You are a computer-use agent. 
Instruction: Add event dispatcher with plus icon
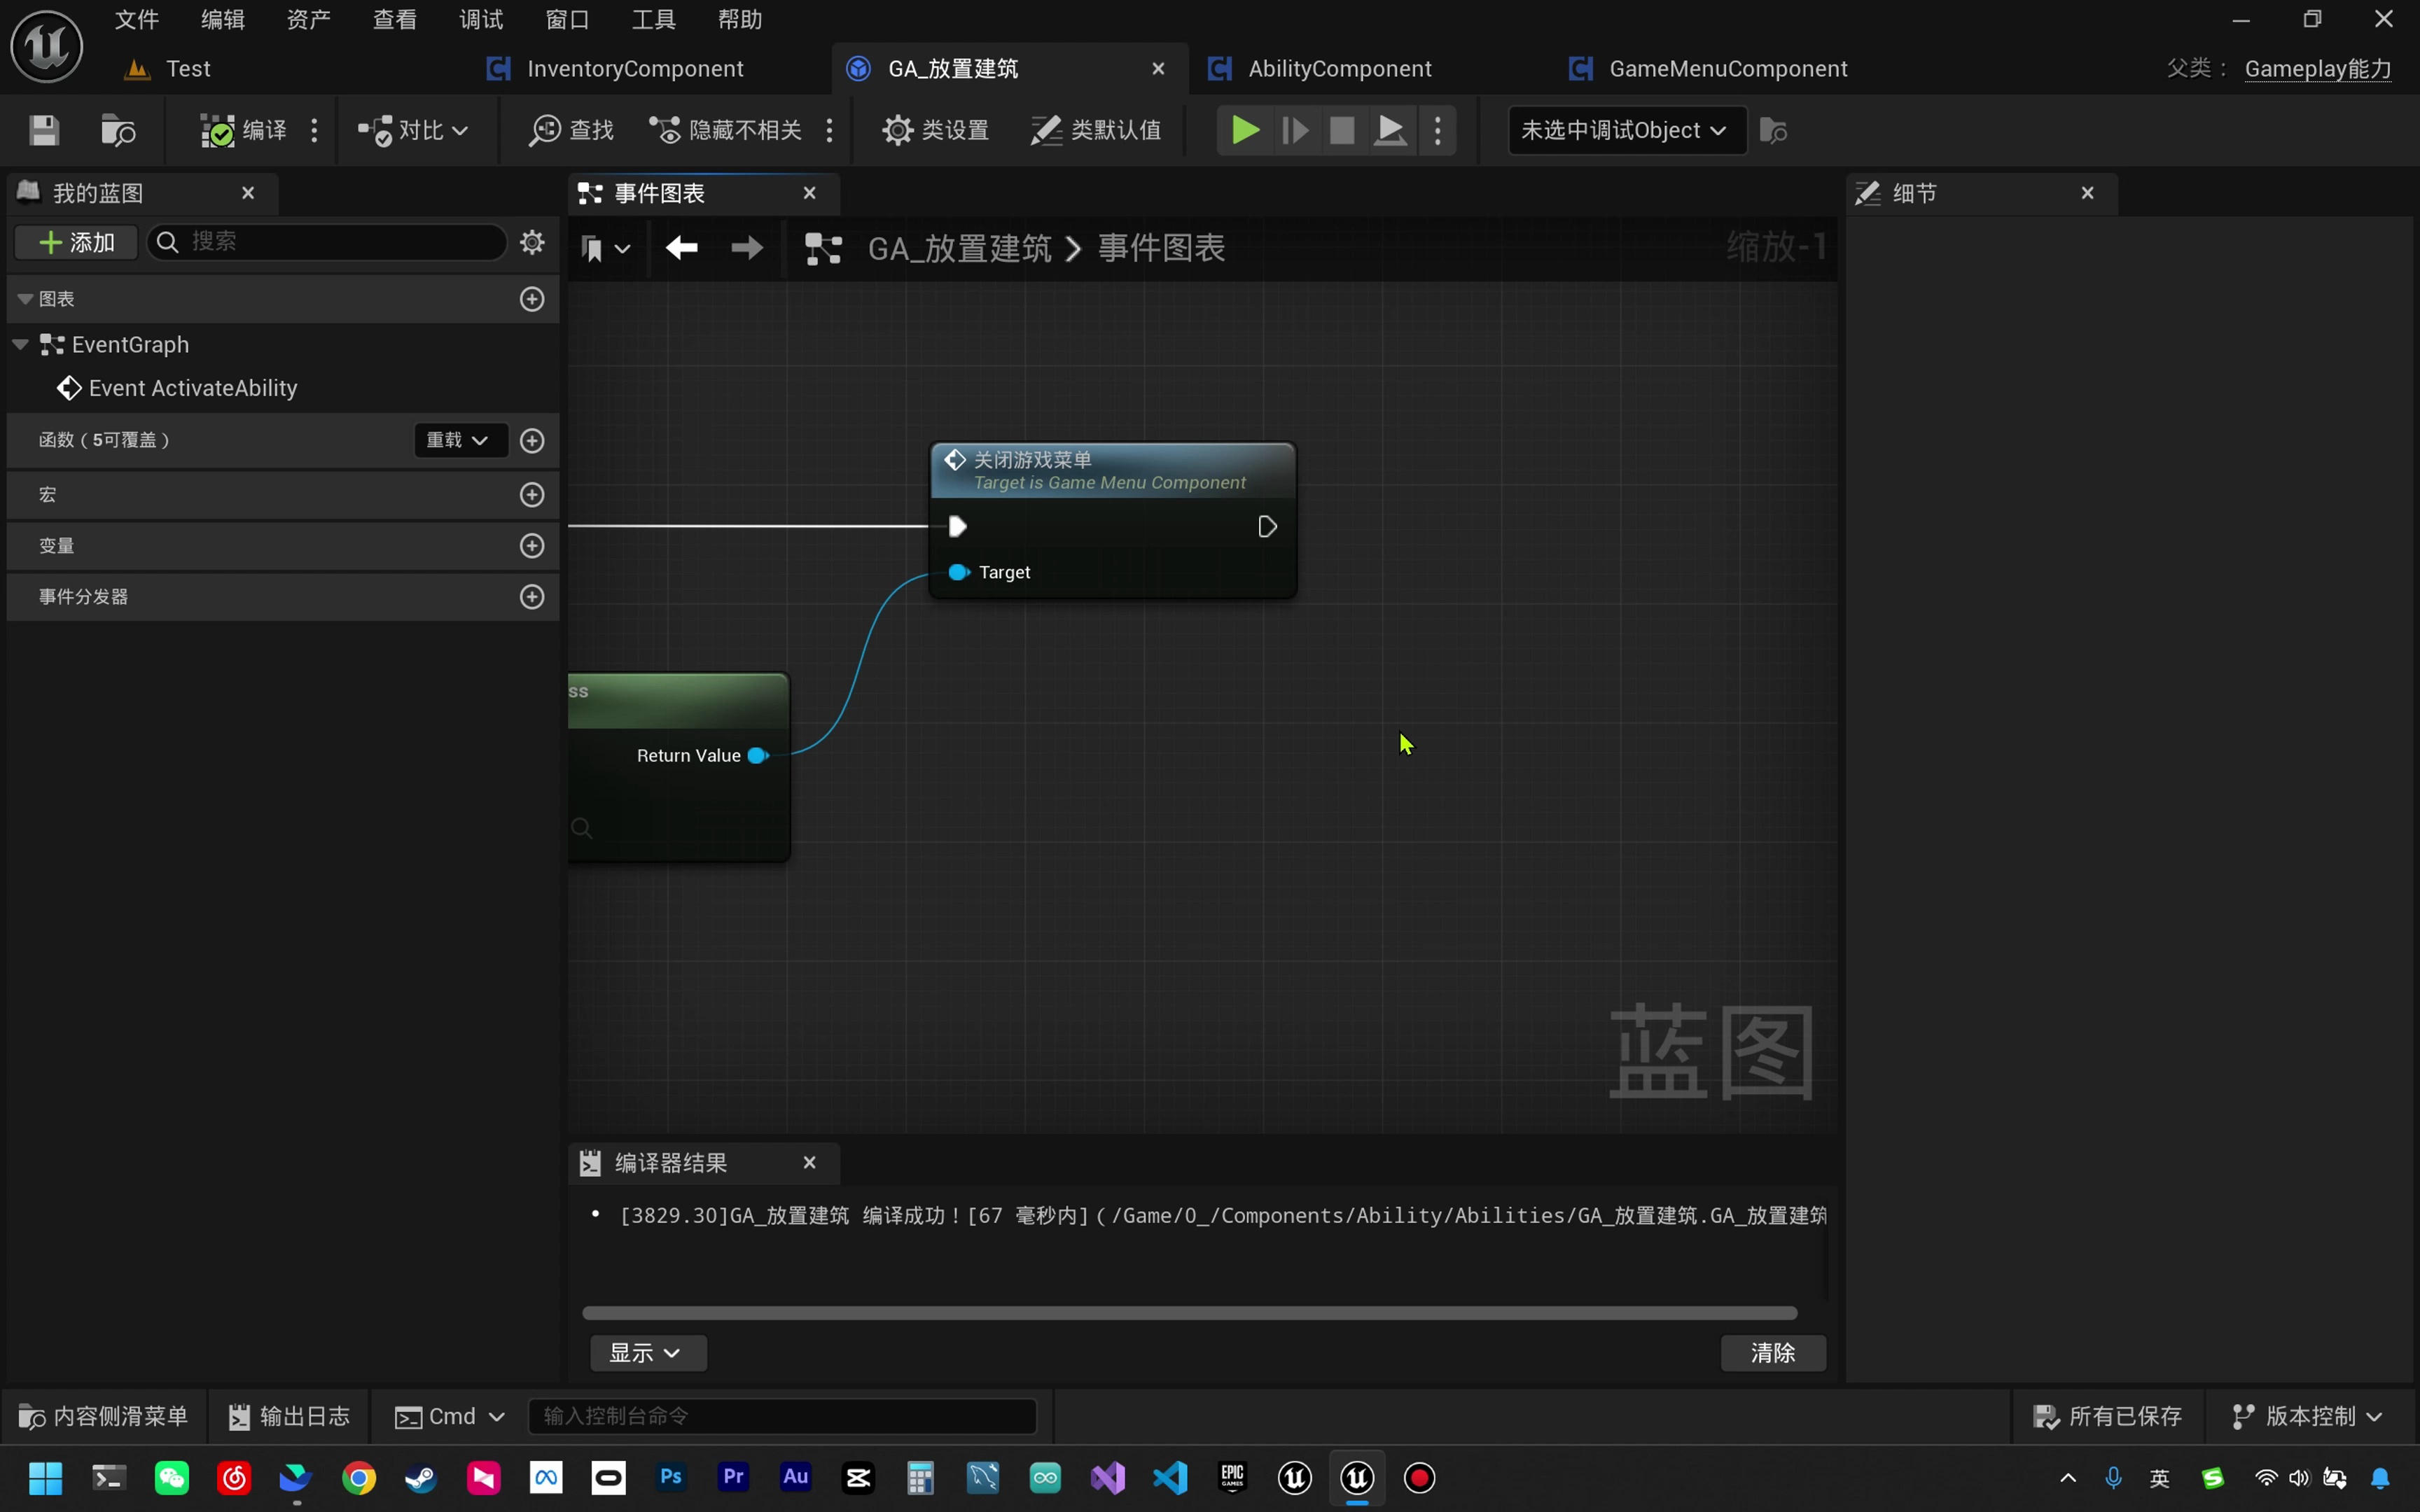[532, 596]
